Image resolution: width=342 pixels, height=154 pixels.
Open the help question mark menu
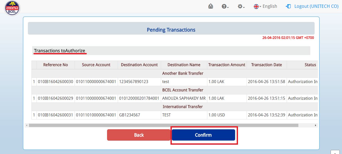point(225,7)
